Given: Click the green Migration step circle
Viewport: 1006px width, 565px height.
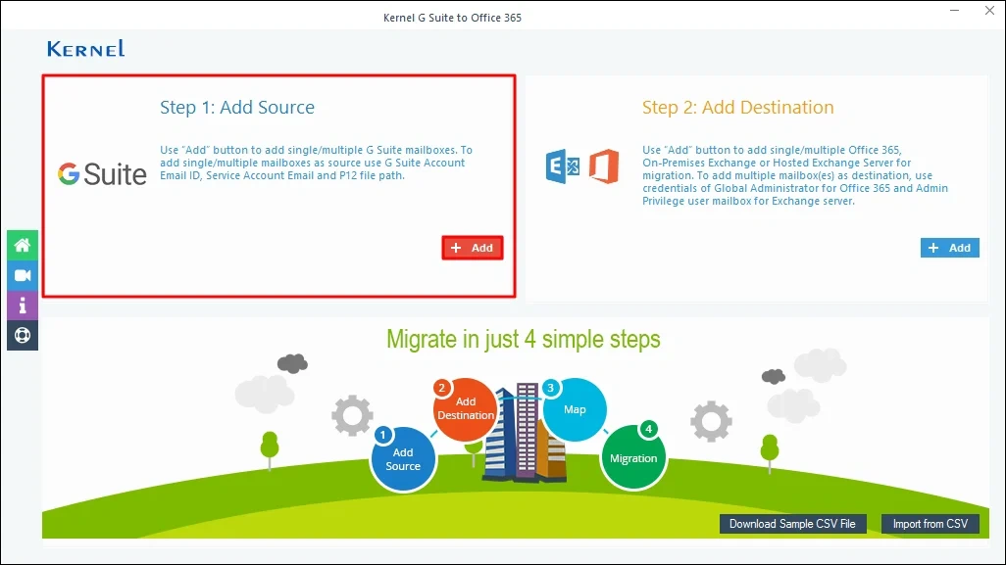Looking at the screenshot, I should click(x=633, y=457).
